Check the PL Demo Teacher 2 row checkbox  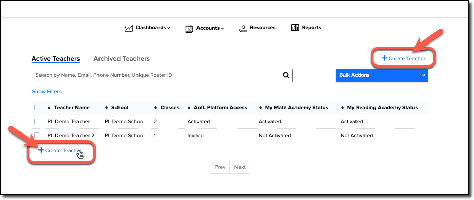coord(37,135)
